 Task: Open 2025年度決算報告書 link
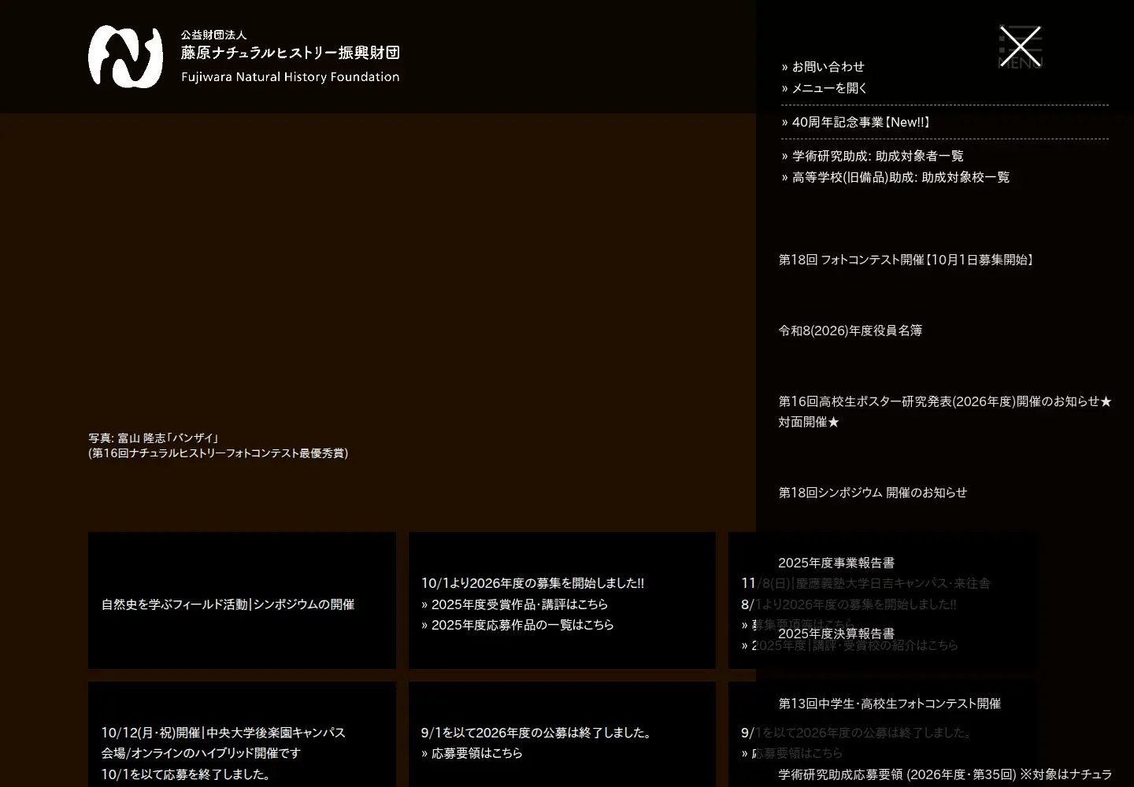point(836,634)
